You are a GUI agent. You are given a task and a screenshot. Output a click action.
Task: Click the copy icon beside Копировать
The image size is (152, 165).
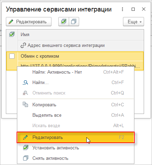(25, 105)
